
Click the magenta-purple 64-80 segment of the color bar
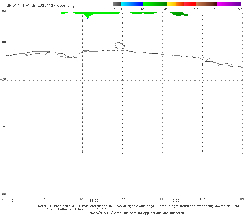click(x=229, y=4)
